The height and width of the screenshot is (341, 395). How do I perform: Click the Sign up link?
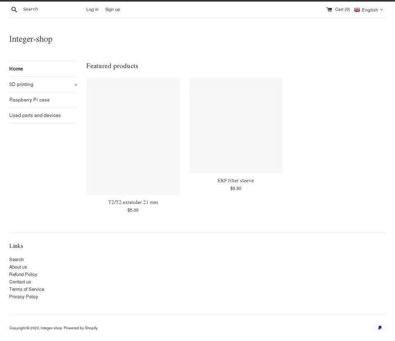pos(112,9)
